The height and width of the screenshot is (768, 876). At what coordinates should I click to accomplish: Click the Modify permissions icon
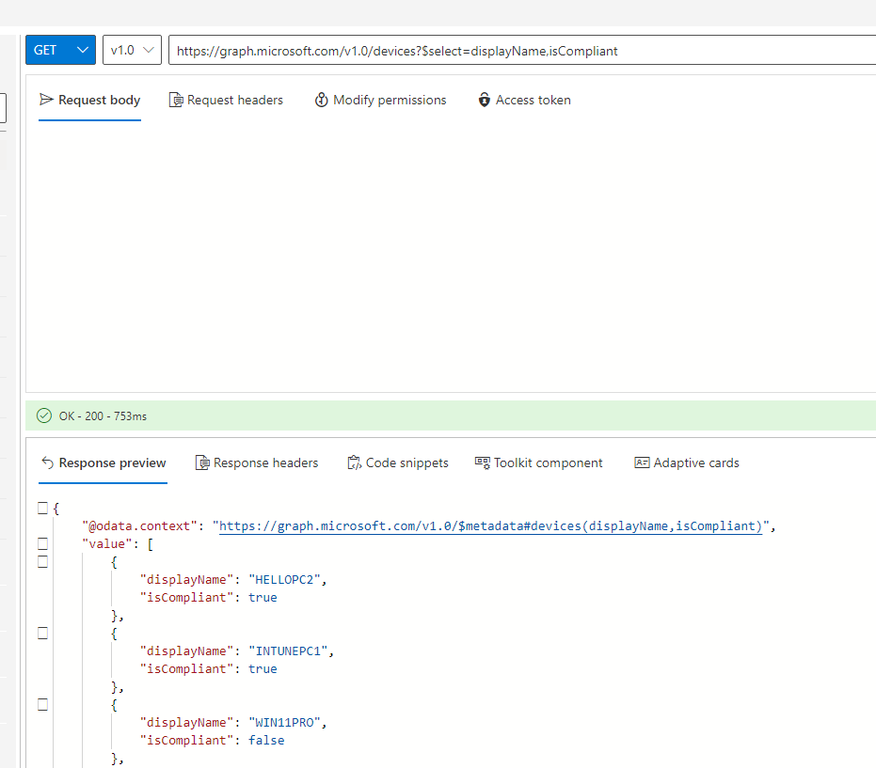[x=322, y=100]
